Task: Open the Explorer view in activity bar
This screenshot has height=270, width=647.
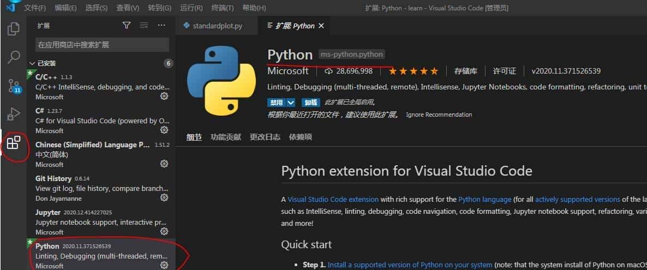Action: coord(14,28)
